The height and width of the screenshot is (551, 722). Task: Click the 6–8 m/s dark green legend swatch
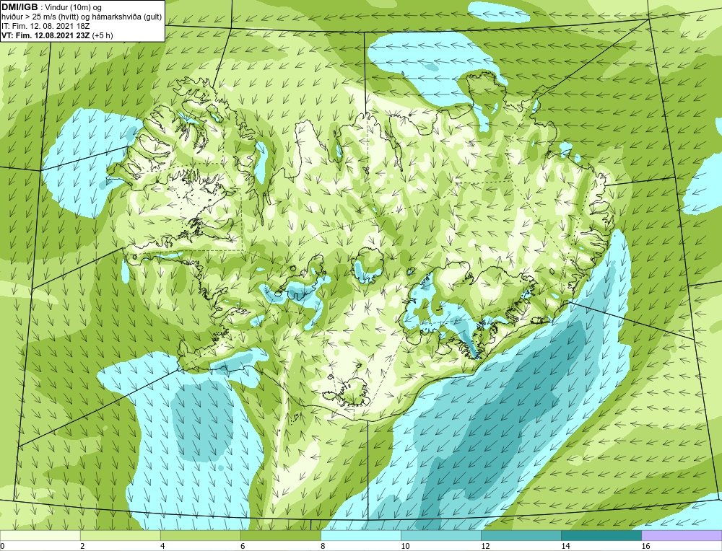(x=280, y=535)
